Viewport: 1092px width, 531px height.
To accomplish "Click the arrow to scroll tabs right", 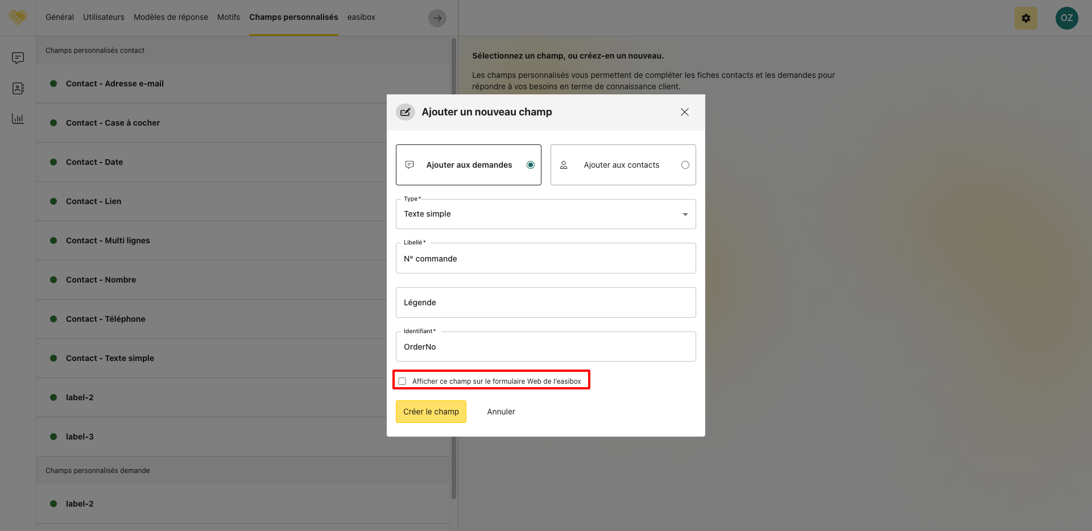I will [437, 18].
